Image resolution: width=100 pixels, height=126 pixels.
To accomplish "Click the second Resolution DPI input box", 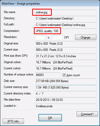I will pyautogui.click(x=57, y=37).
